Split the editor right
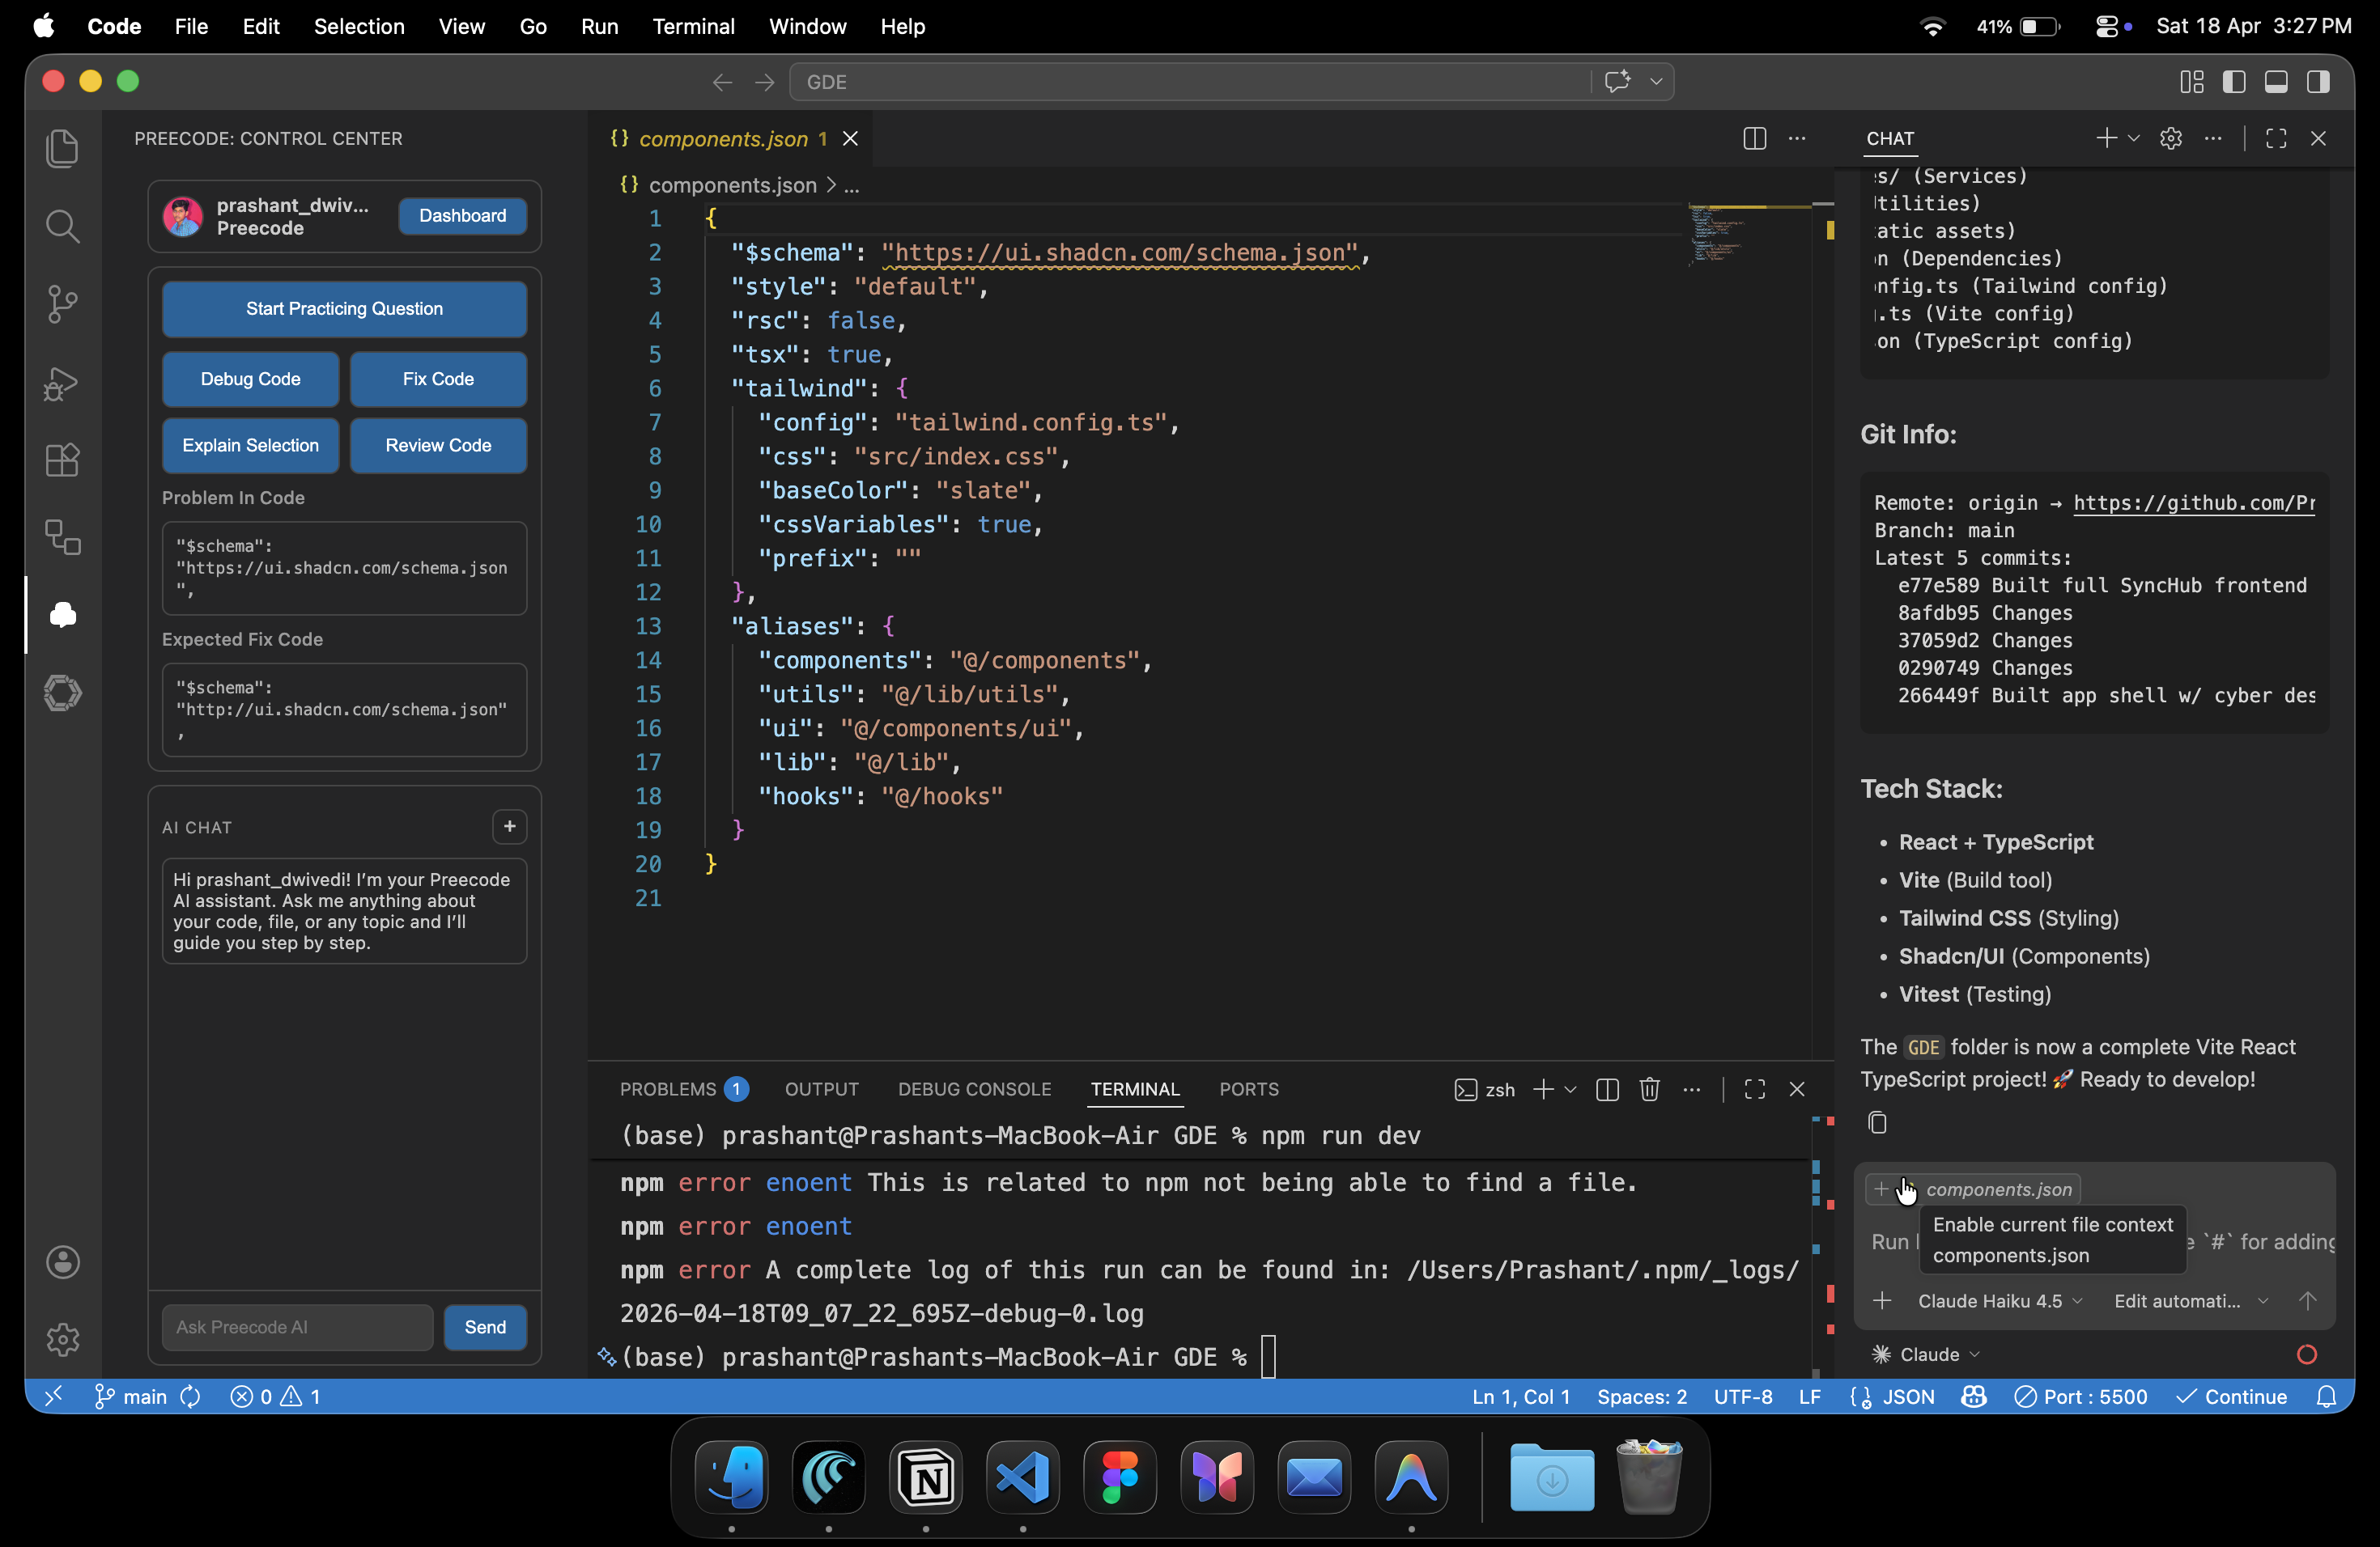The height and width of the screenshot is (1547, 2380). pos(1754,139)
